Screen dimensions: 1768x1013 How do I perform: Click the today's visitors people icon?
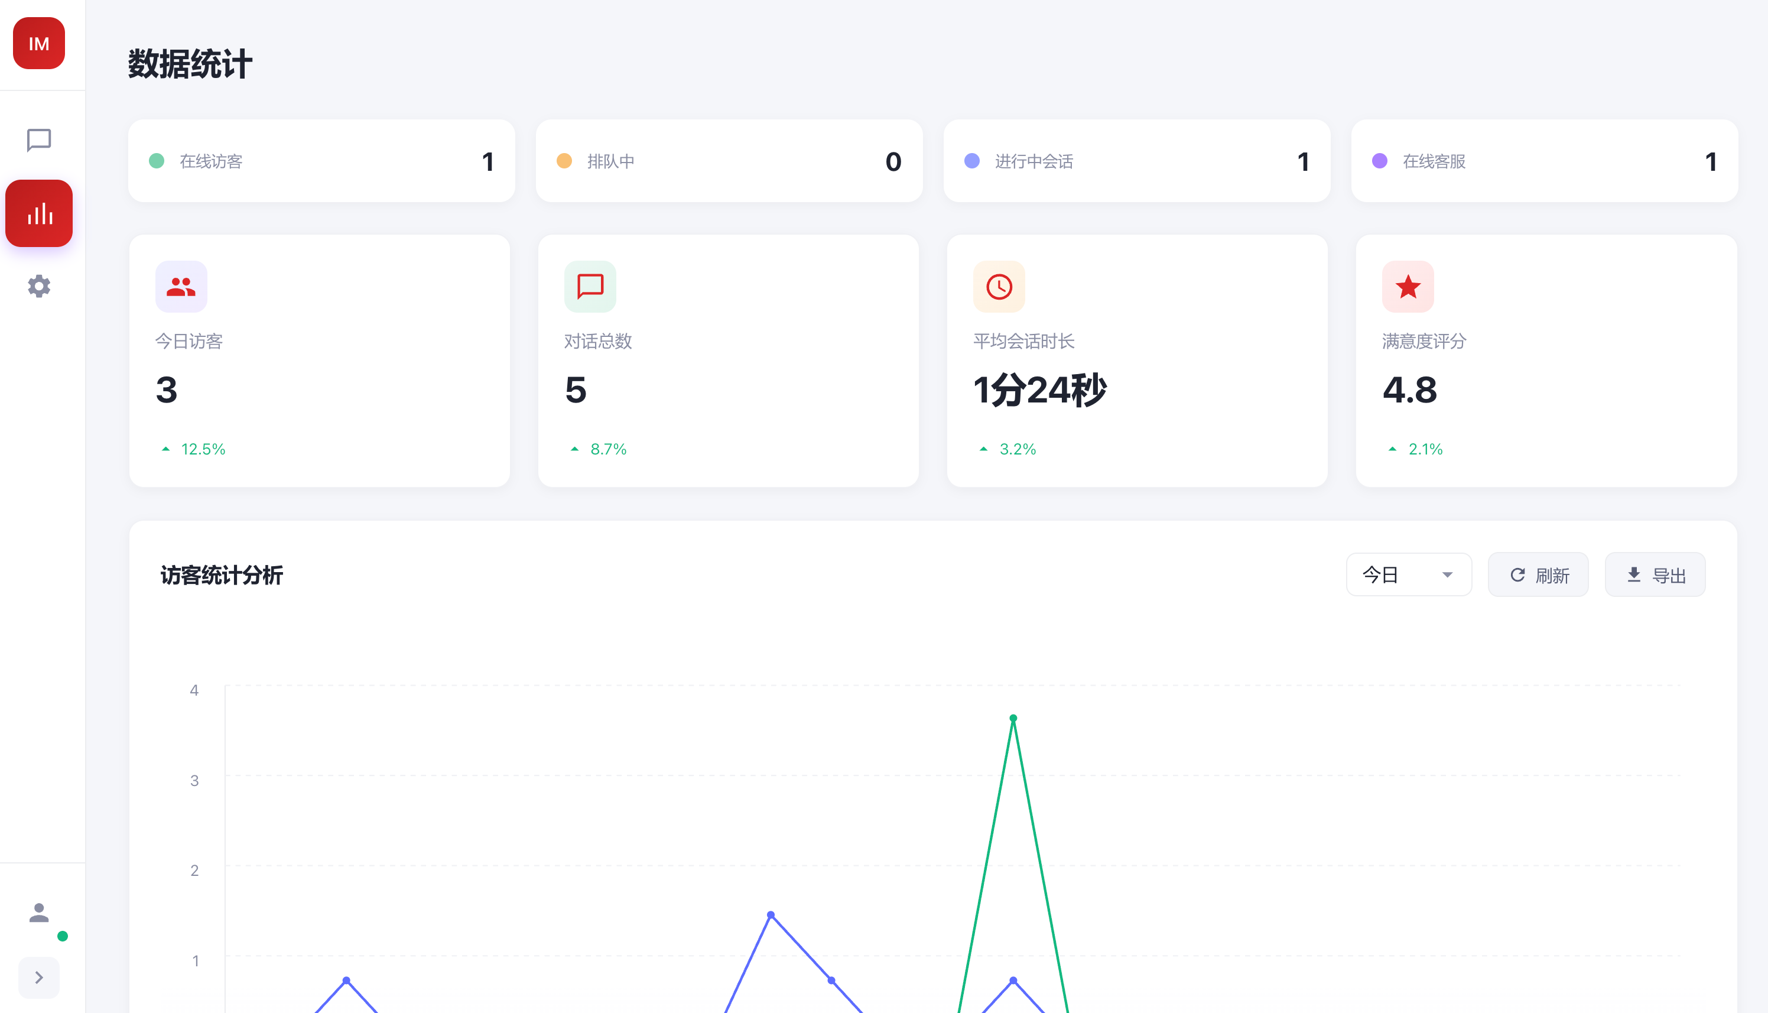click(181, 287)
